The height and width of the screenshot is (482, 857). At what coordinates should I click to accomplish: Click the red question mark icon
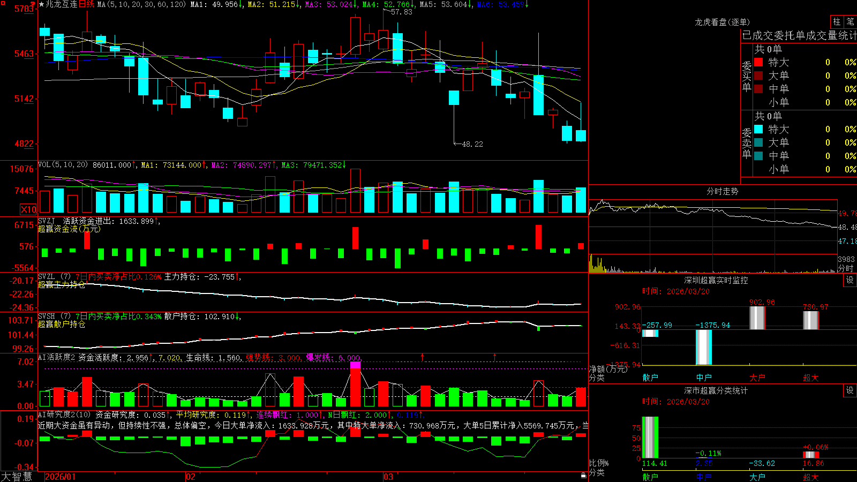[x=33, y=4]
